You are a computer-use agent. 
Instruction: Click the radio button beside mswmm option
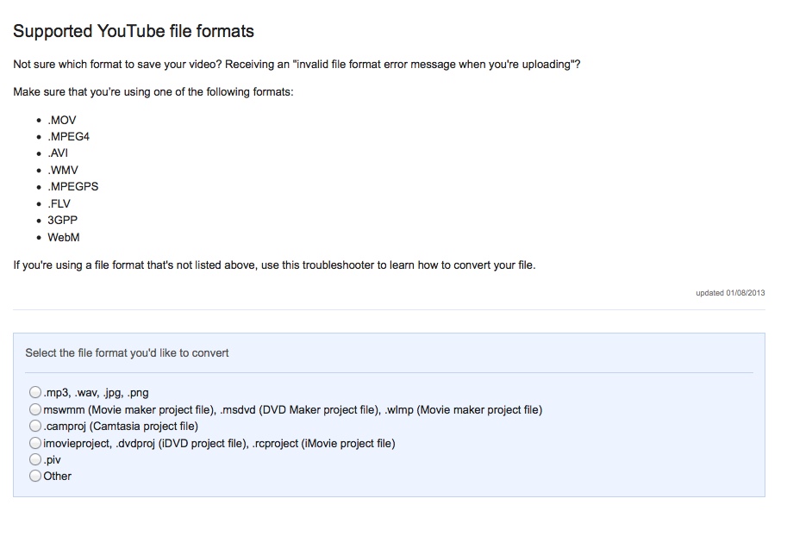[x=35, y=410]
